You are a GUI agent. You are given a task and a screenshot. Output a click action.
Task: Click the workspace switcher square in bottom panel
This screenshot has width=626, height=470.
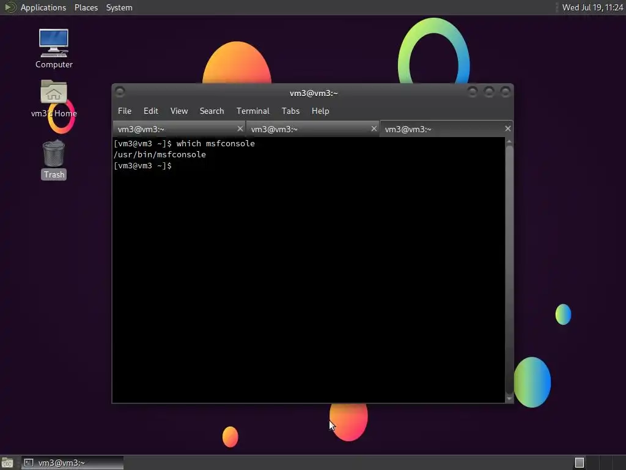point(580,463)
